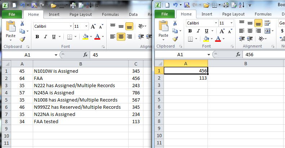Click the dollar Accounting Format icon

[x=282, y=31]
